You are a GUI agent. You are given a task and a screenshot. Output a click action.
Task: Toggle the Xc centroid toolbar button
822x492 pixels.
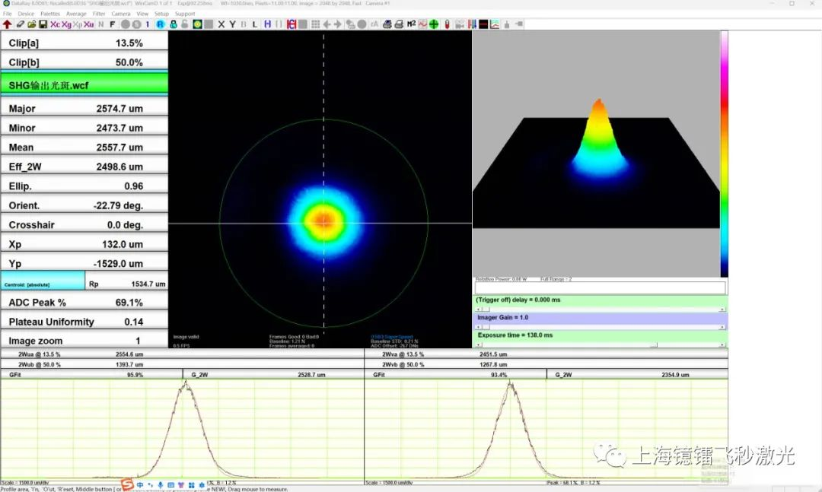tap(55, 24)
